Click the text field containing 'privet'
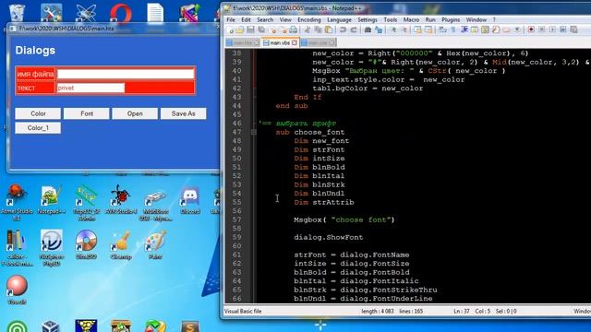 click(x=90, y=88)
